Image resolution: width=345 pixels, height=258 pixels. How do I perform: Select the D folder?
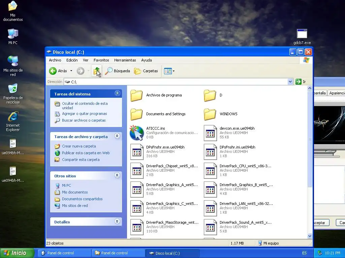coord(213,95)
